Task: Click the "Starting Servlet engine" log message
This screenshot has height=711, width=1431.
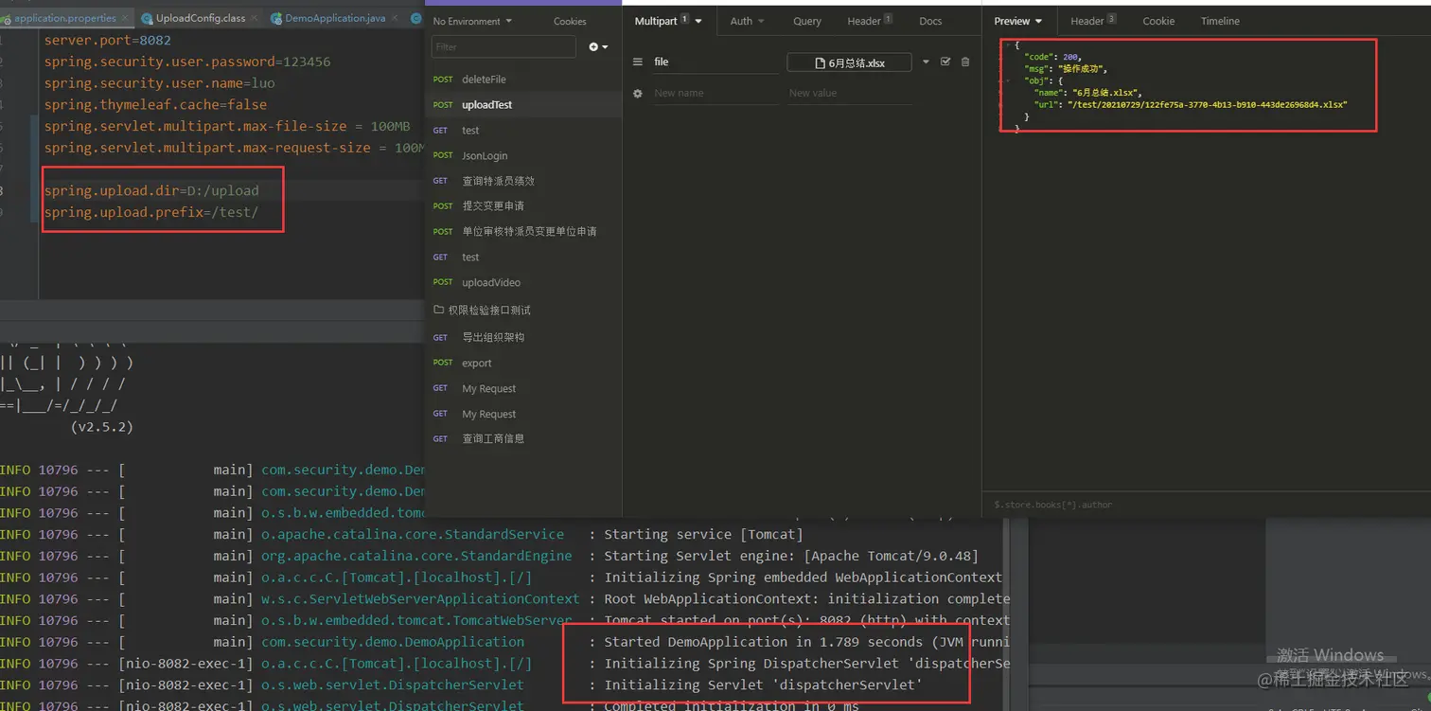Action: click(x=791, y=556)
